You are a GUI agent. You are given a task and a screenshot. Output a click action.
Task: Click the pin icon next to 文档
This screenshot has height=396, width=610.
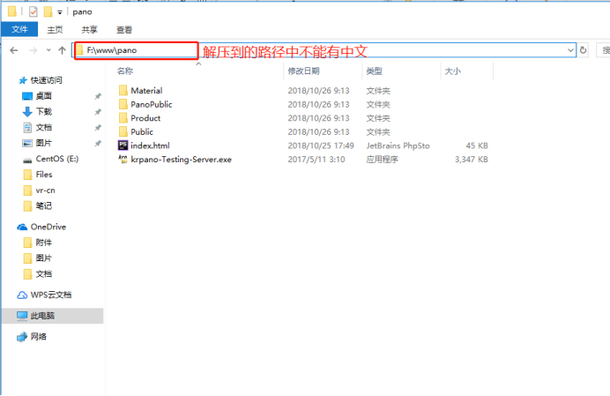click(98, 128)
